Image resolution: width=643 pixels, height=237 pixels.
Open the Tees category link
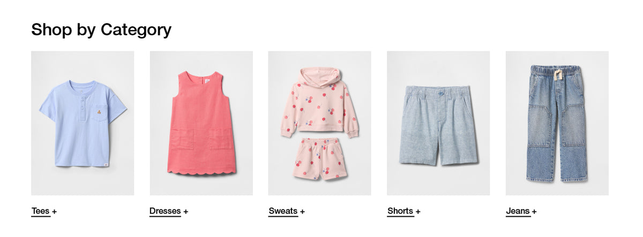pos(40,211)
